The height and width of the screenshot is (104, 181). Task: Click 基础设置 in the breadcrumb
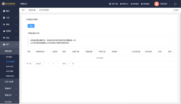click(32, 10)
